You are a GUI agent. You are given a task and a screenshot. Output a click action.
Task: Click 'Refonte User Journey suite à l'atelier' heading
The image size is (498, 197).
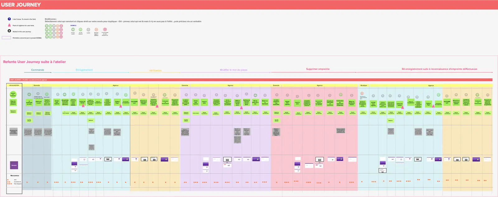pyautogui.click(x=35, y=62)
